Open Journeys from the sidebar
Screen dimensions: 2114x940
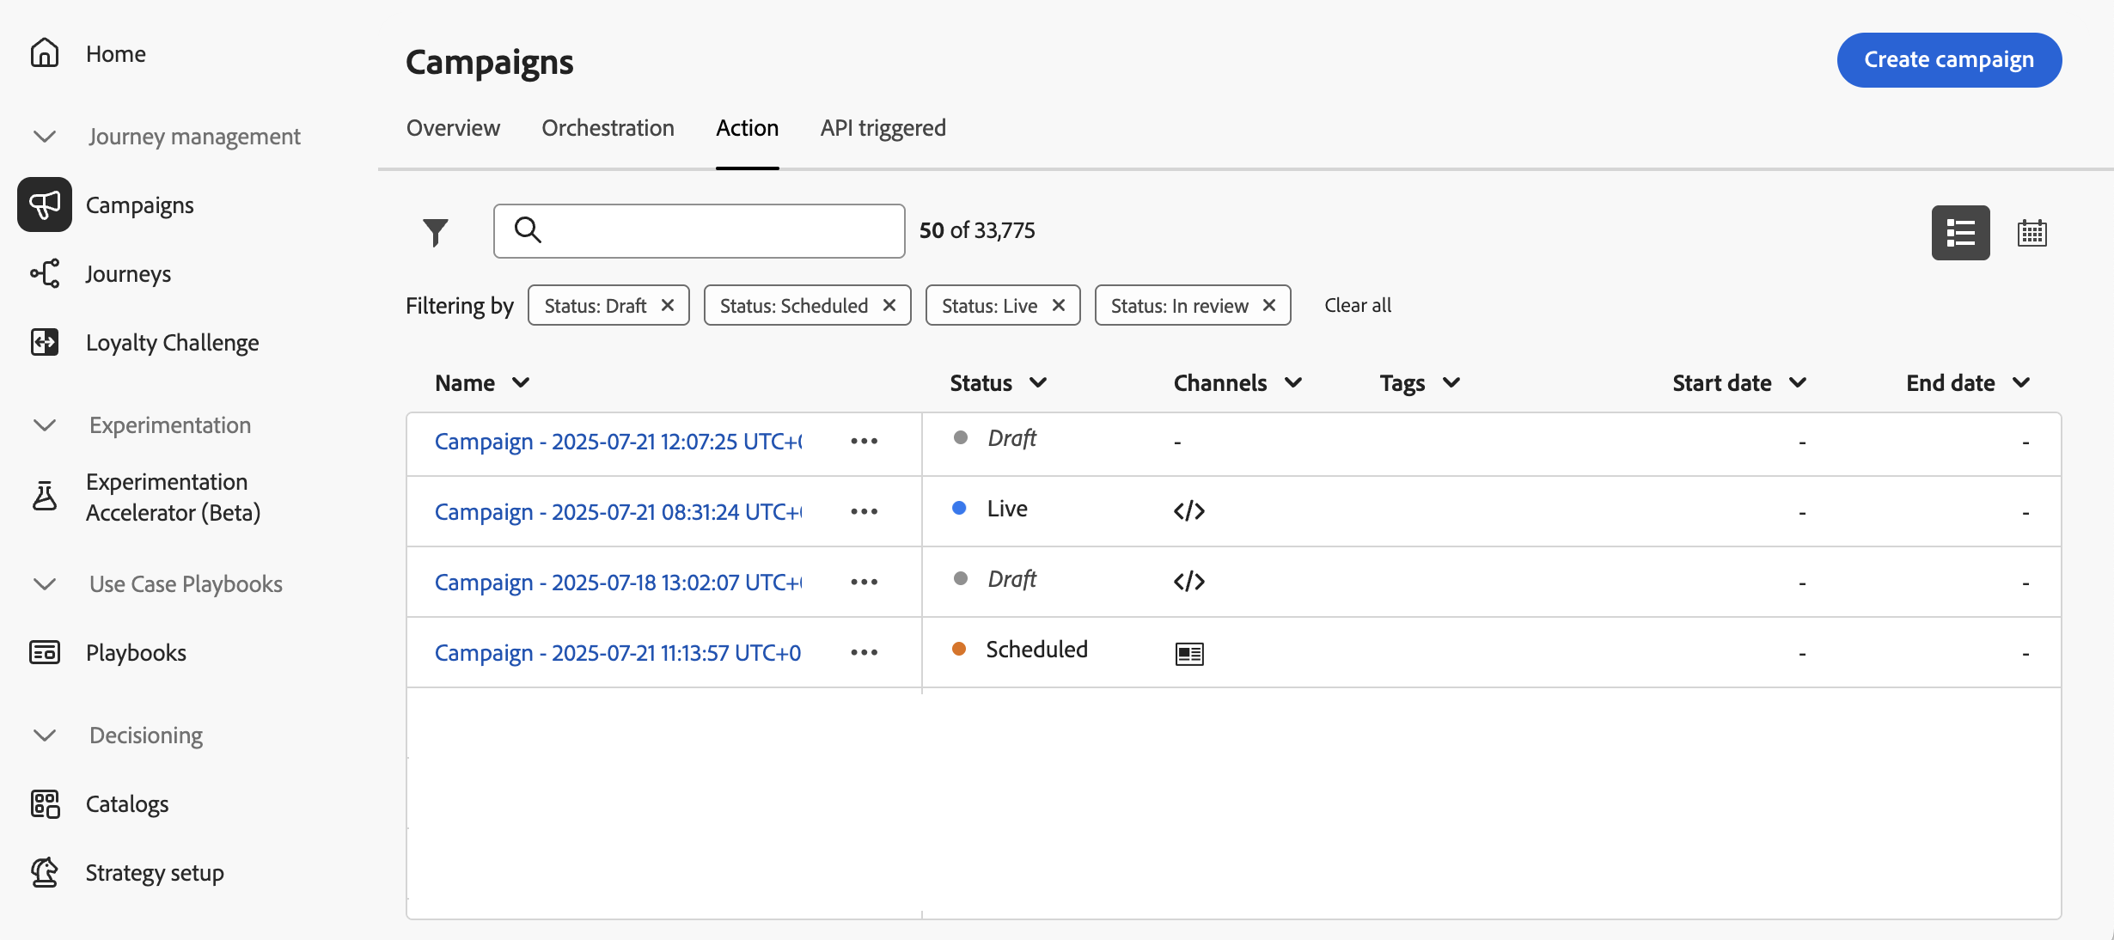click(128, 274)
